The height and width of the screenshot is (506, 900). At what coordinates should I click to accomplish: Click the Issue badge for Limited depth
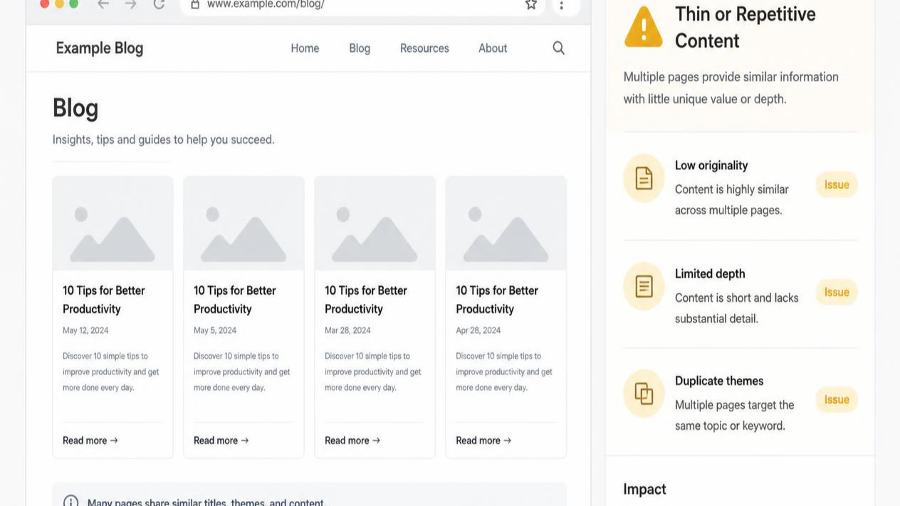pos(837,292)
